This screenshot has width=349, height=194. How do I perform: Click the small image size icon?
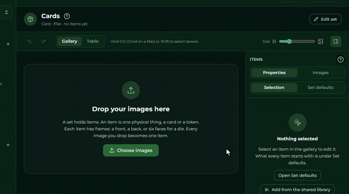pos(274,41)
